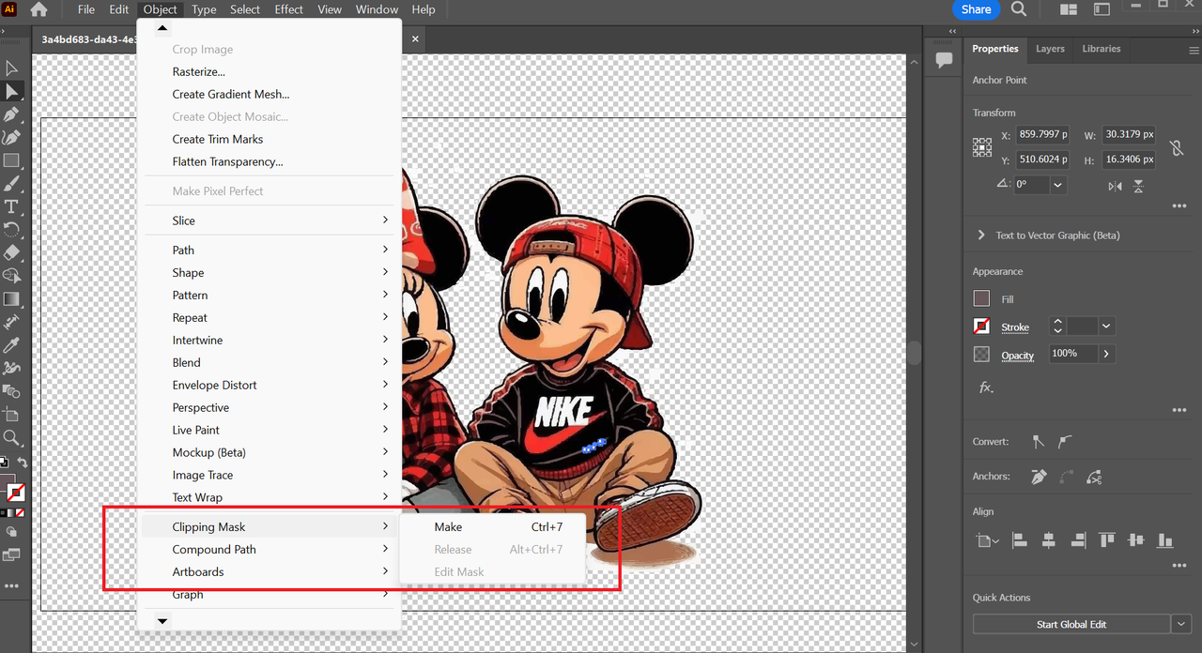Open the rotation angle dropdown
Image resolution: width=1202 pixels, height=653 pixels.
[1058, 185]
